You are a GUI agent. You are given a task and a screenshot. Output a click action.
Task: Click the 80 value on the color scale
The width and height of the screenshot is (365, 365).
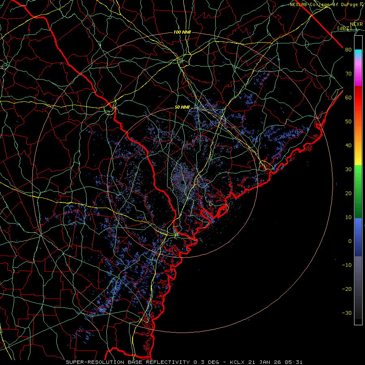[348, 50]
